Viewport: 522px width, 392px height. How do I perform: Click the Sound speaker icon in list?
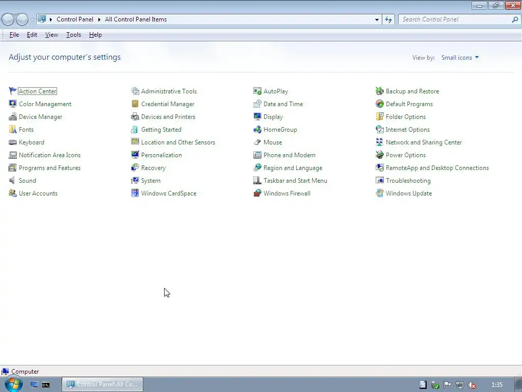[x=13, y=180]
